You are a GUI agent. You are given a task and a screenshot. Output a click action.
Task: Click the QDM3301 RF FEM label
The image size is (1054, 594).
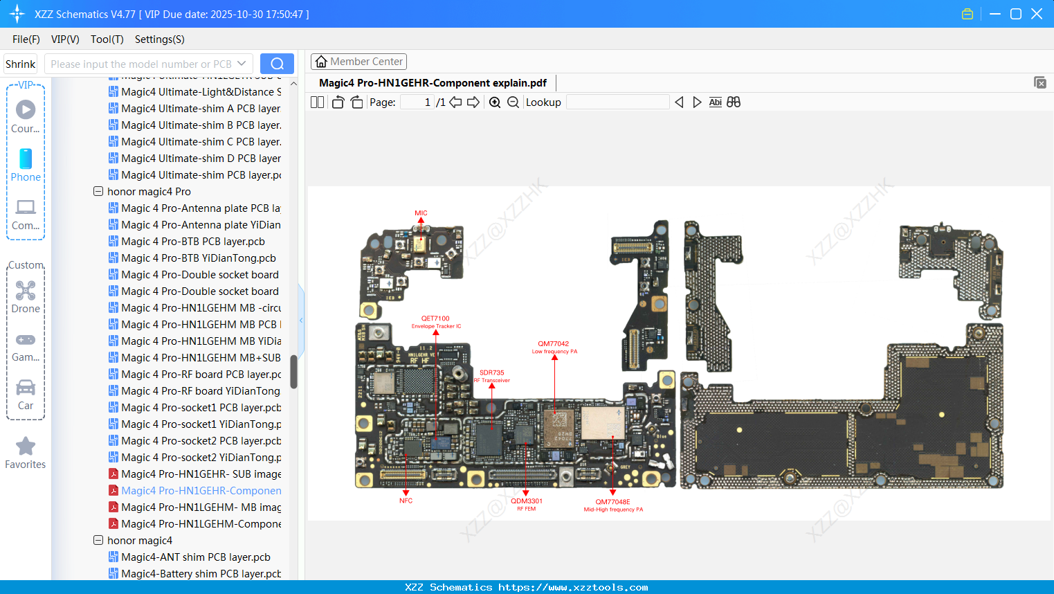click(527, 504)
